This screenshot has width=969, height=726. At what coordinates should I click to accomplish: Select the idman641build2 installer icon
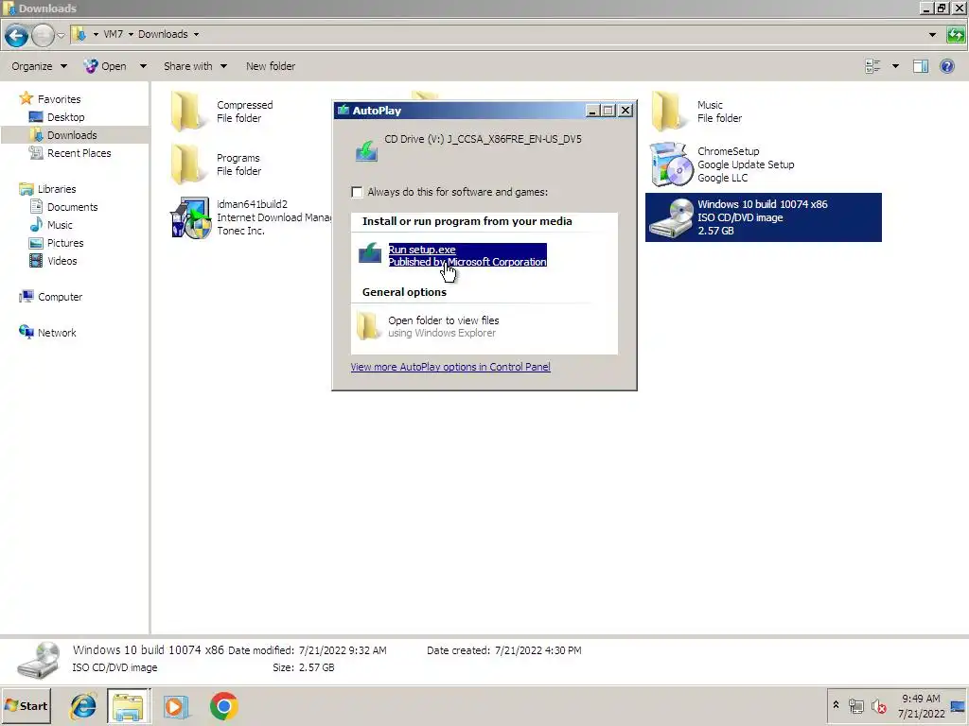point(190,217)
